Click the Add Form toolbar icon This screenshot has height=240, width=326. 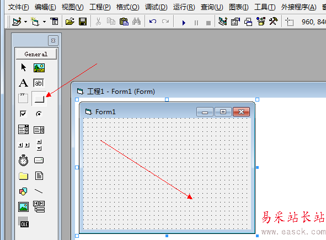pyautogui.click(x=35, y=22)
